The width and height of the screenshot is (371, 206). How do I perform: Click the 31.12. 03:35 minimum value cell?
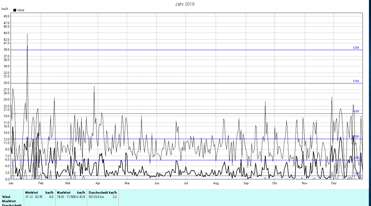click(34, 197)
